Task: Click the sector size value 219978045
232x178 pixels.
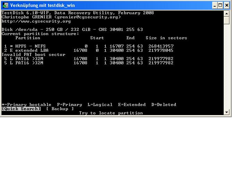Action: point(161,50)
